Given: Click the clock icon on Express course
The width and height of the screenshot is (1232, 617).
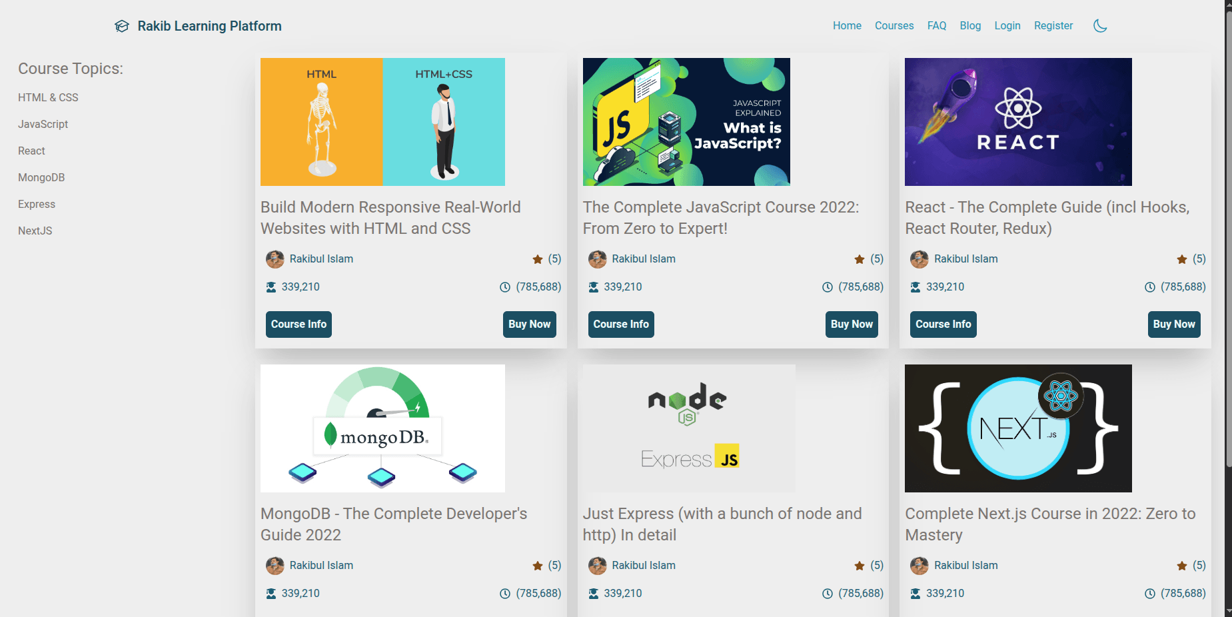Looking at the screenshot, I should [826, 593].
